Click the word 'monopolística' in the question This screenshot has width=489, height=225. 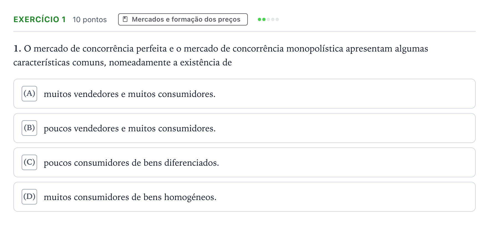tap(315, 49)
